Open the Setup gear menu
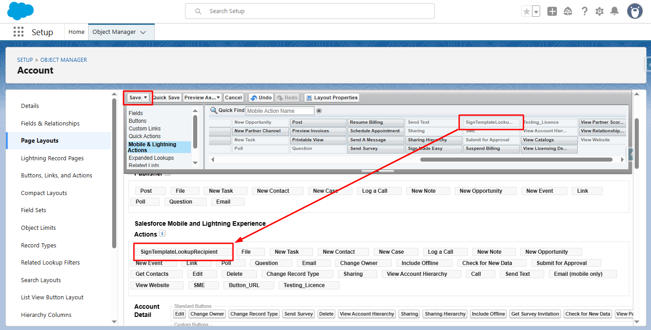Viewport: 651px width, 330px height. [599, 12]
